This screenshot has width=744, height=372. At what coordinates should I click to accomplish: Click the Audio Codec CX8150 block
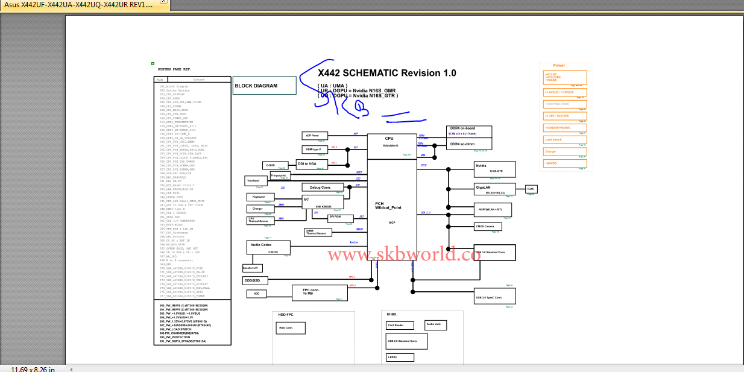point(268,247)
